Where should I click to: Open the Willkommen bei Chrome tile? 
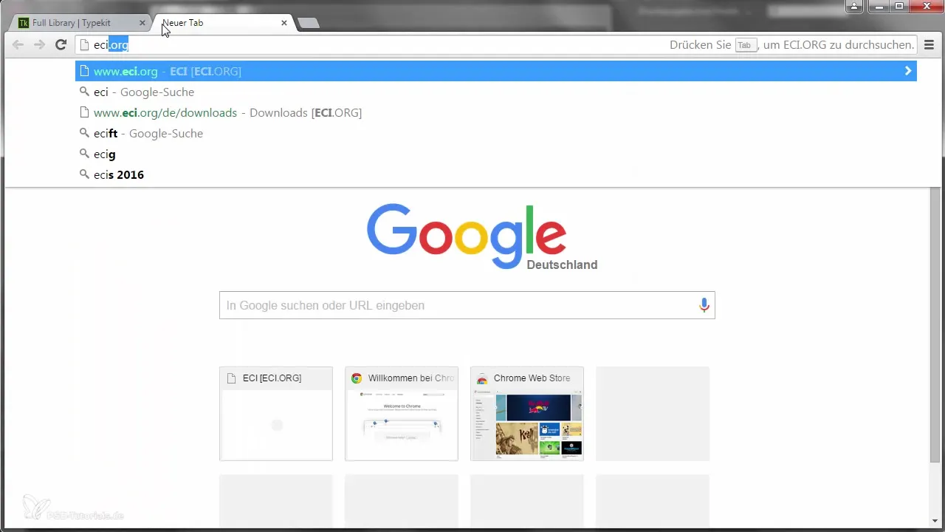402,414
